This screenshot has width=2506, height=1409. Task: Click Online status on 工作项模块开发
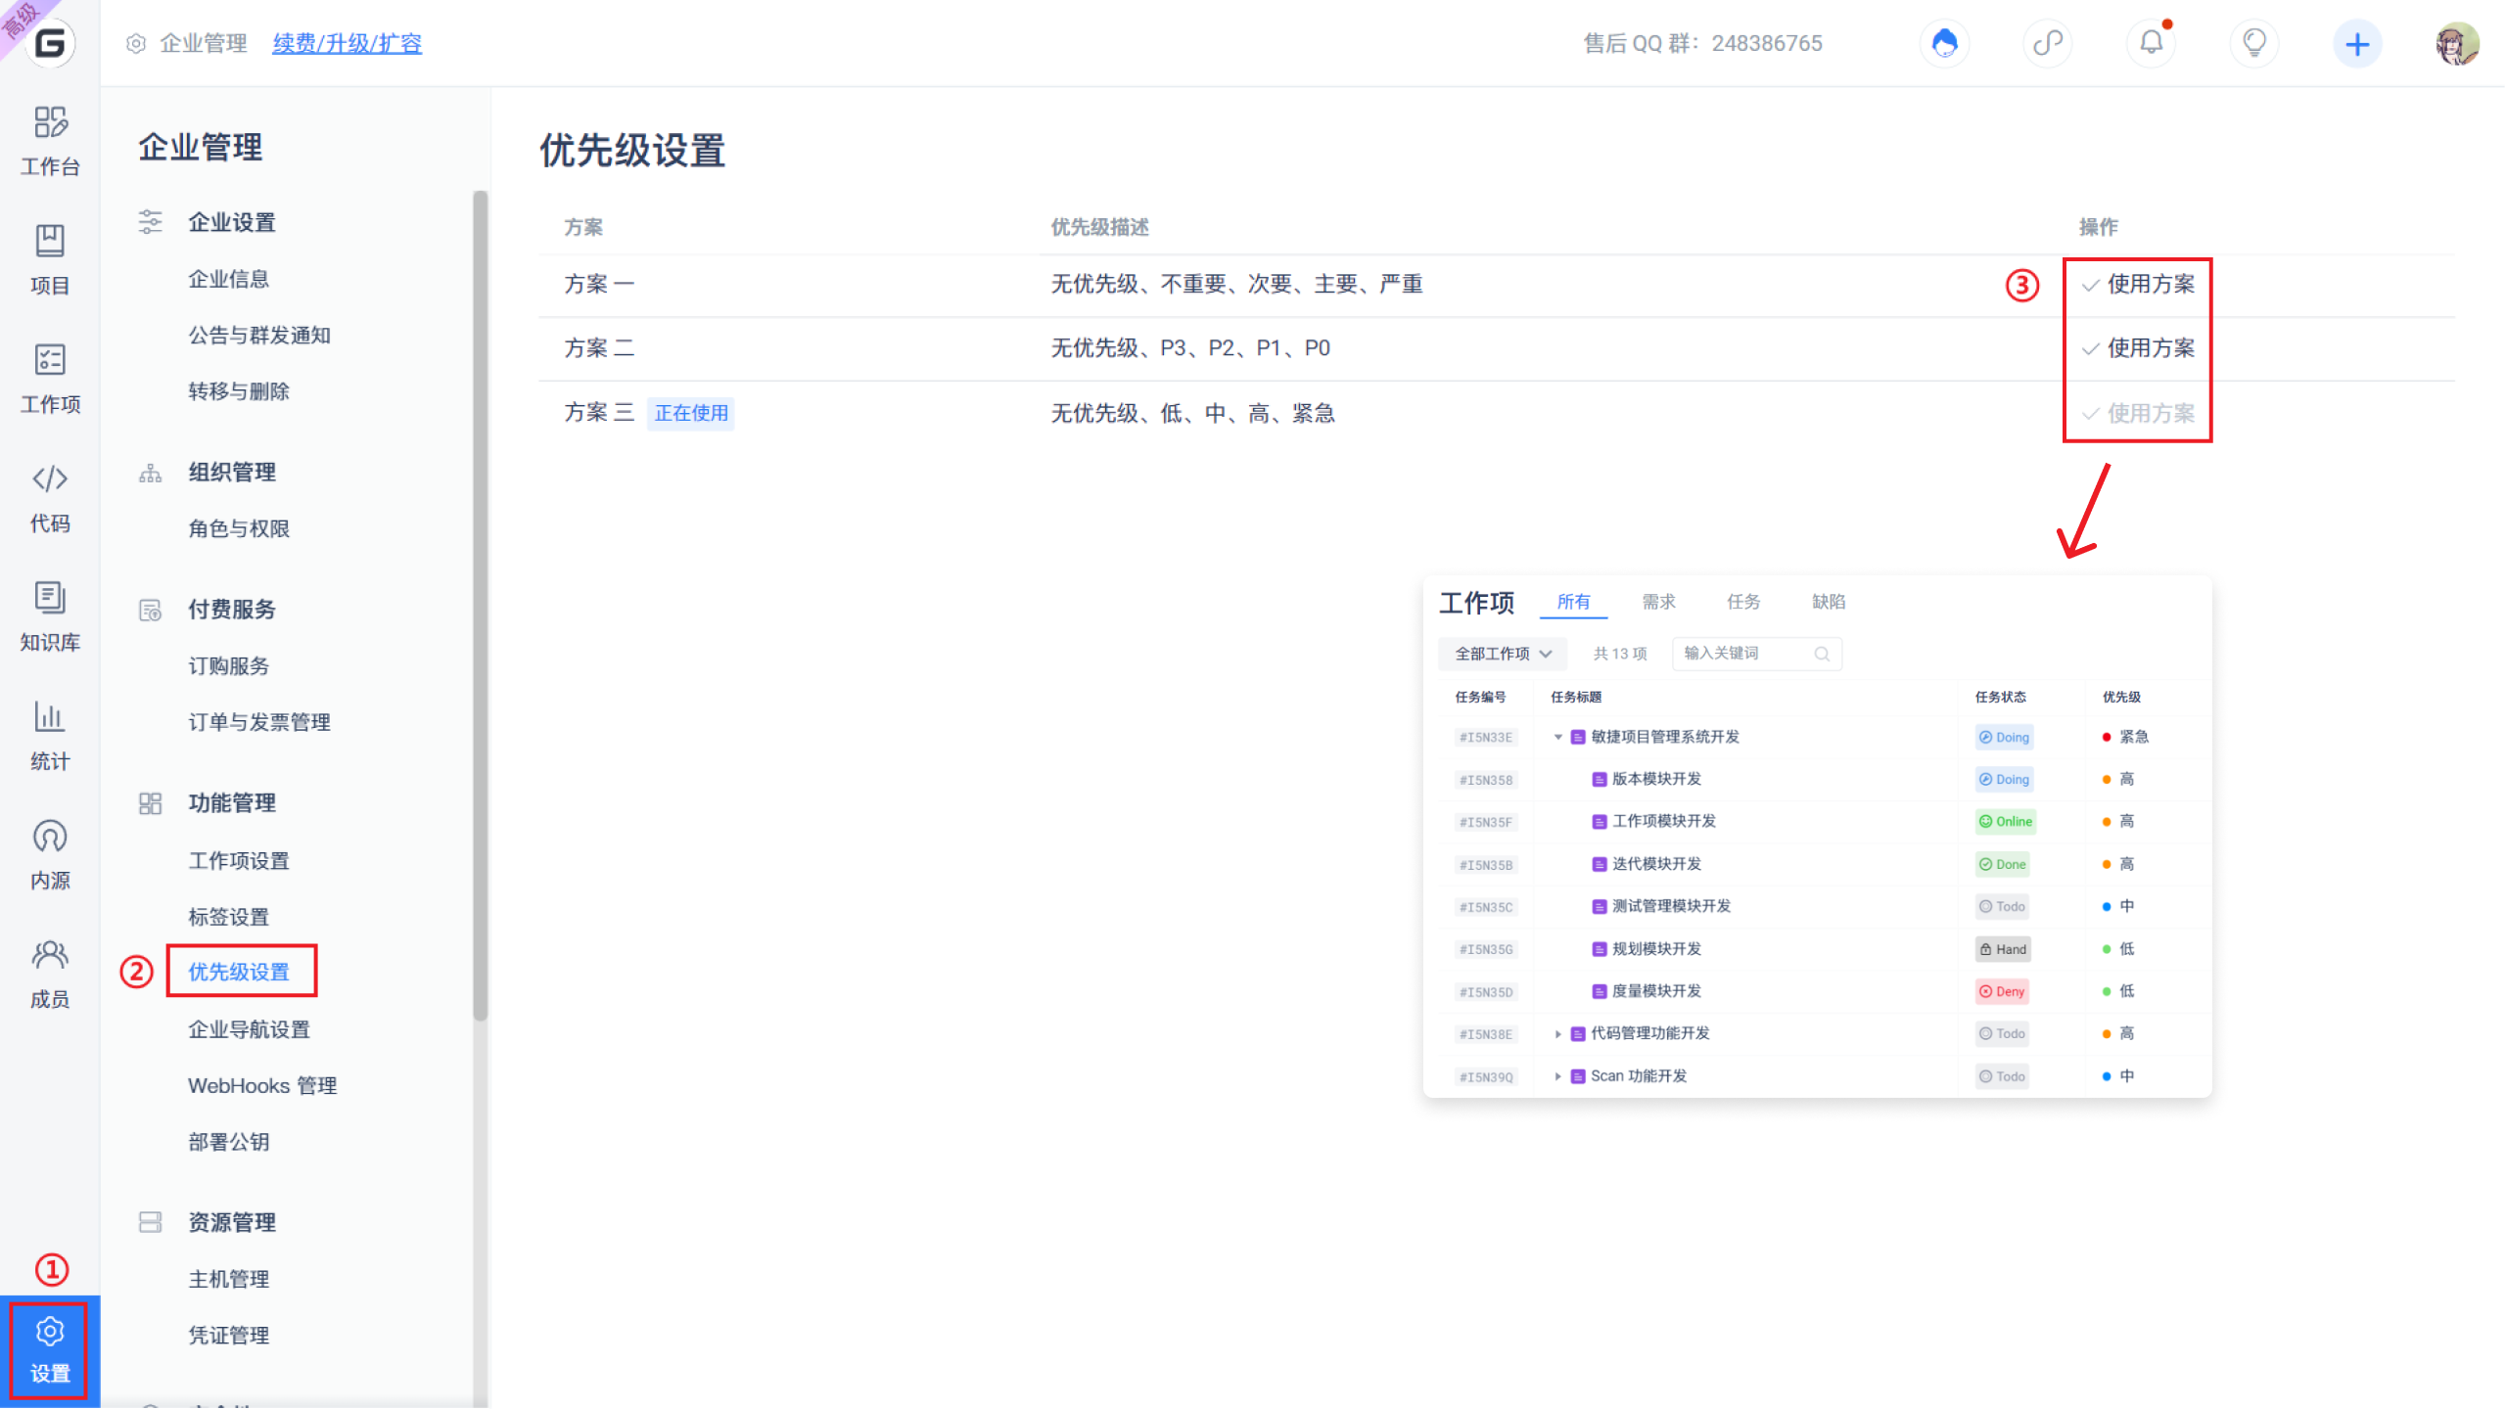coord(2005,822)
